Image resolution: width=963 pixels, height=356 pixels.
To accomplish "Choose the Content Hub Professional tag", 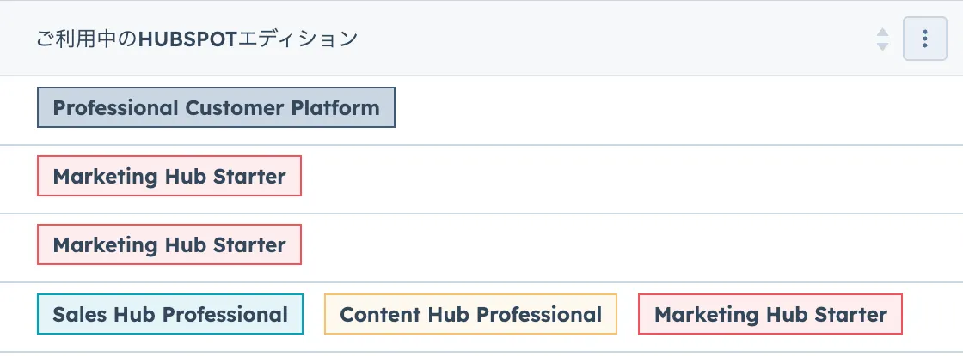I will click(470, 314).
